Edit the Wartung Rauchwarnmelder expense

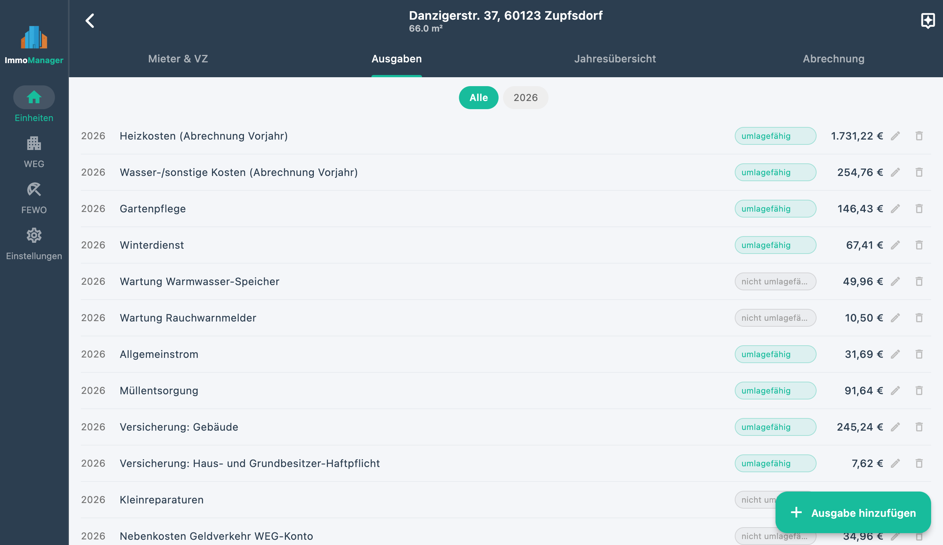point(895,317)
